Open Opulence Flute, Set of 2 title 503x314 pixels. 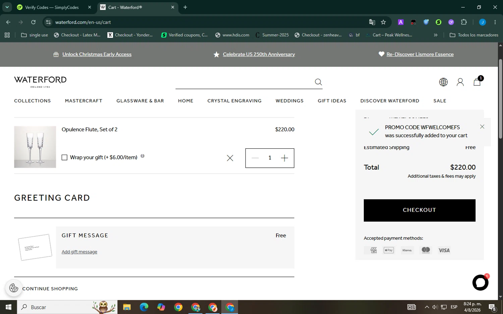point(90,130)
